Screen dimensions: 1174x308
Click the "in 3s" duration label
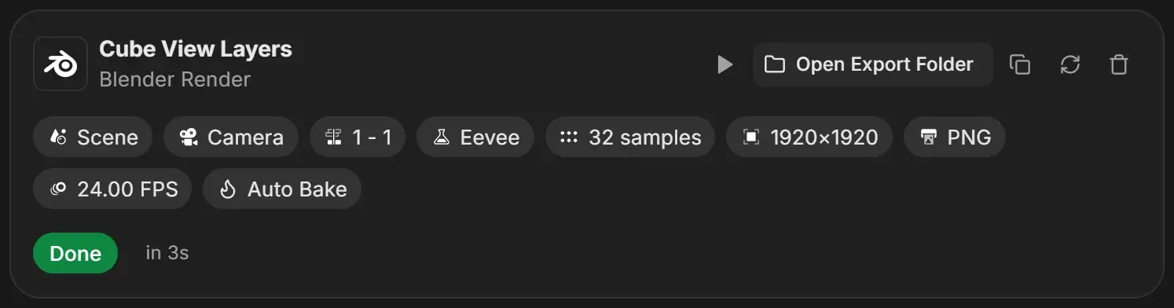pyautogui.click(x=167, y=253)
